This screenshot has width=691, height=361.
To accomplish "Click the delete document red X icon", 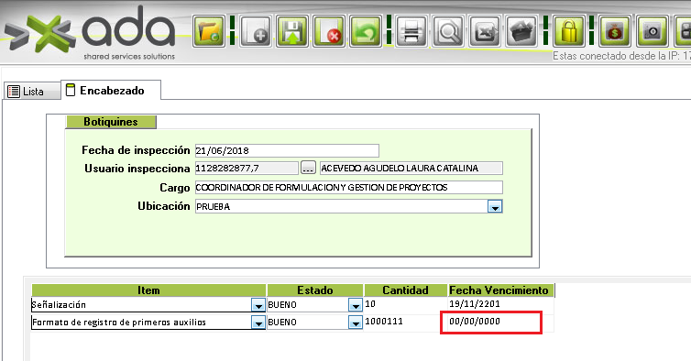I will point(329,31).
